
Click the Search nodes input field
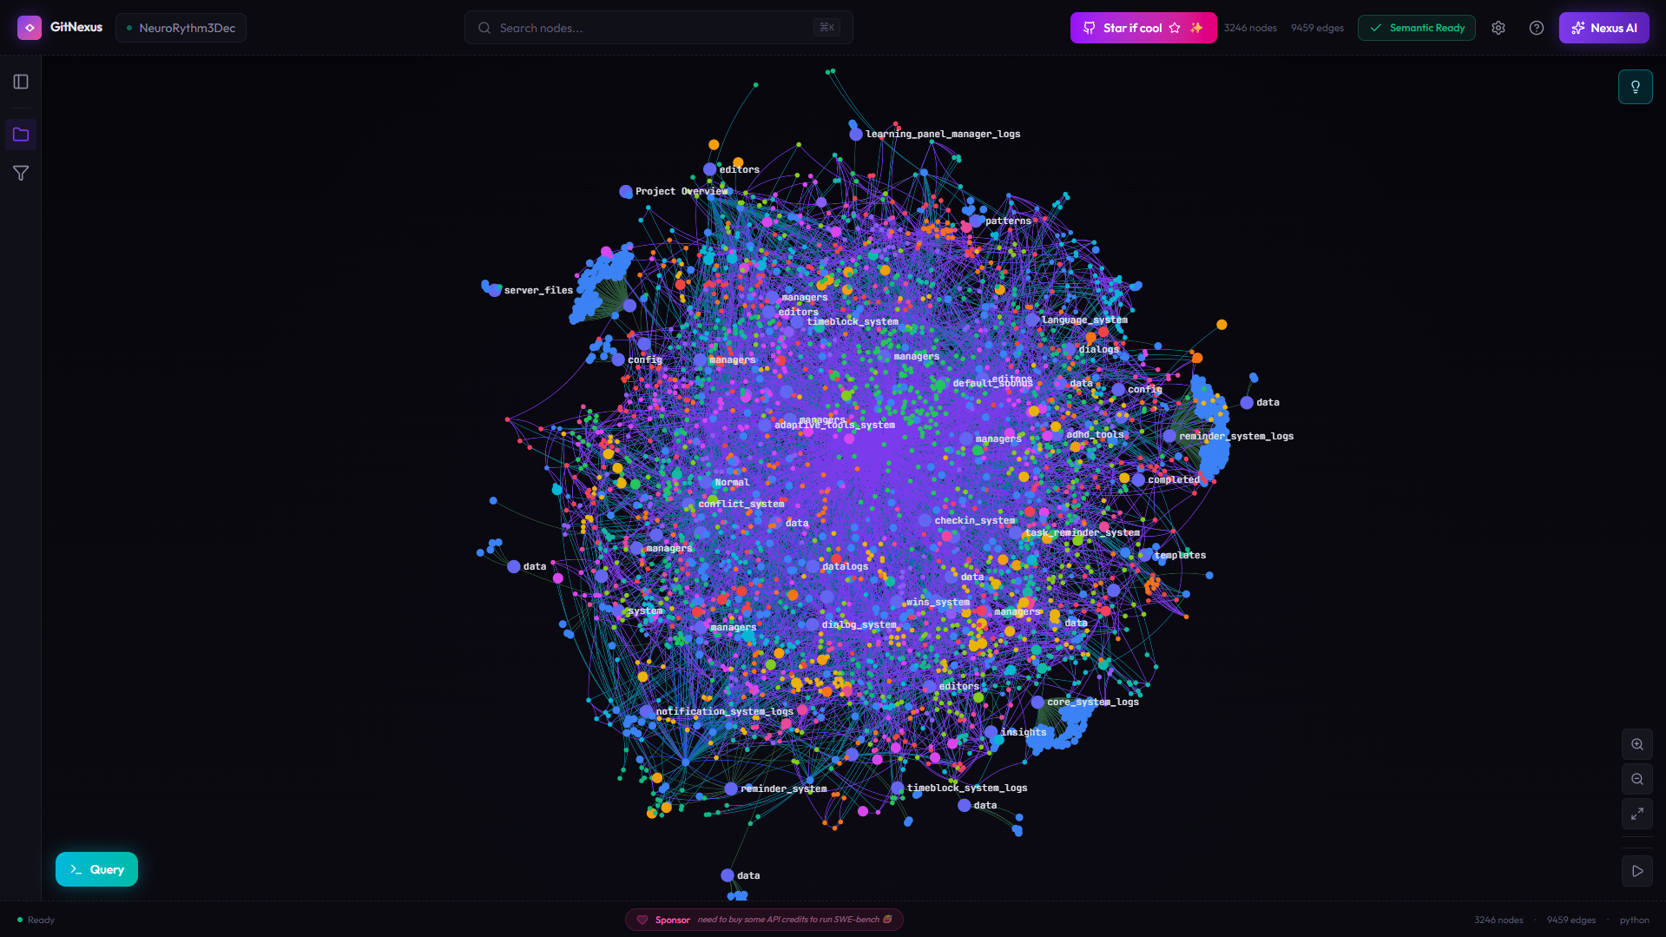point(657,27)
